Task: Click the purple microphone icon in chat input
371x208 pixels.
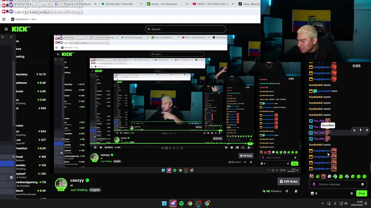Action: (314, 184)
